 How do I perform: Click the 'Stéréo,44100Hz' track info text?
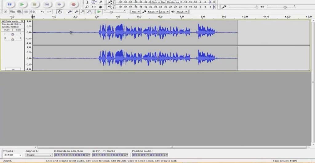11,24
